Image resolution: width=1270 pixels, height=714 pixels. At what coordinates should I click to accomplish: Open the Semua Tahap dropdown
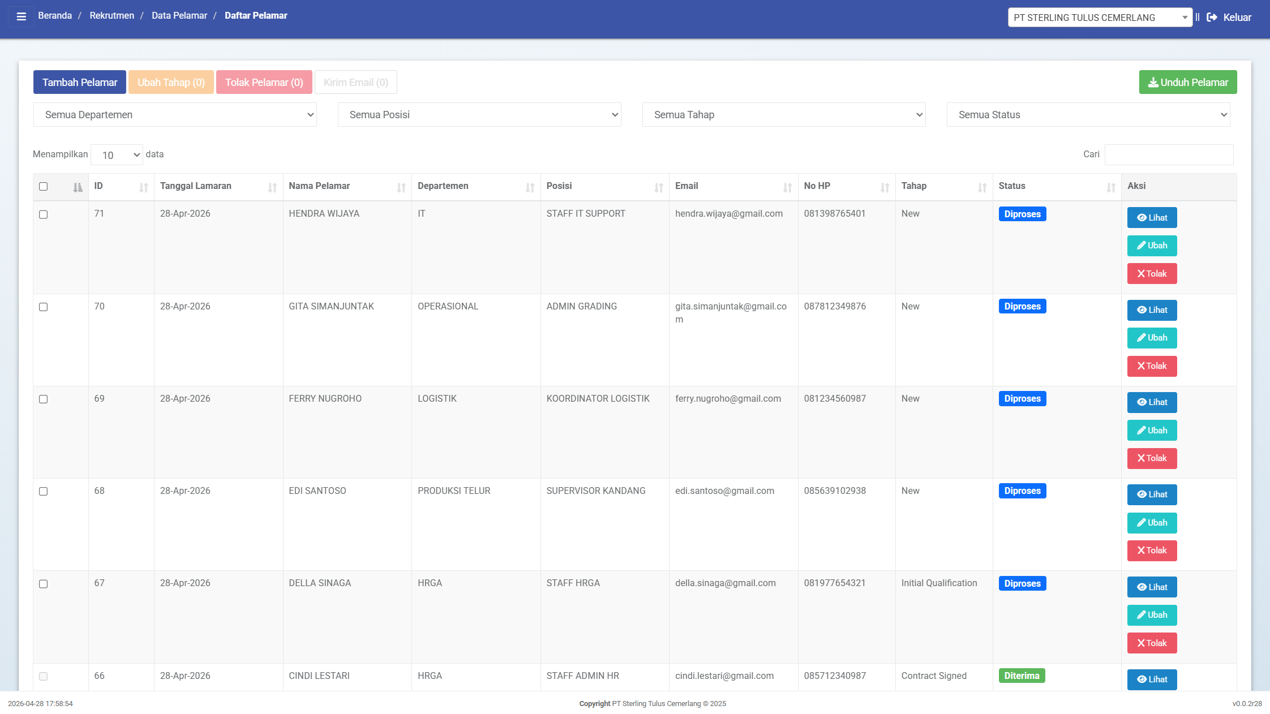(783, 115)
